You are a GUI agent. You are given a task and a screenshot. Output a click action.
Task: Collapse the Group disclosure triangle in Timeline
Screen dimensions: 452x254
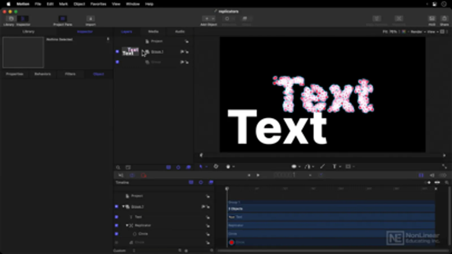point(123,207)
